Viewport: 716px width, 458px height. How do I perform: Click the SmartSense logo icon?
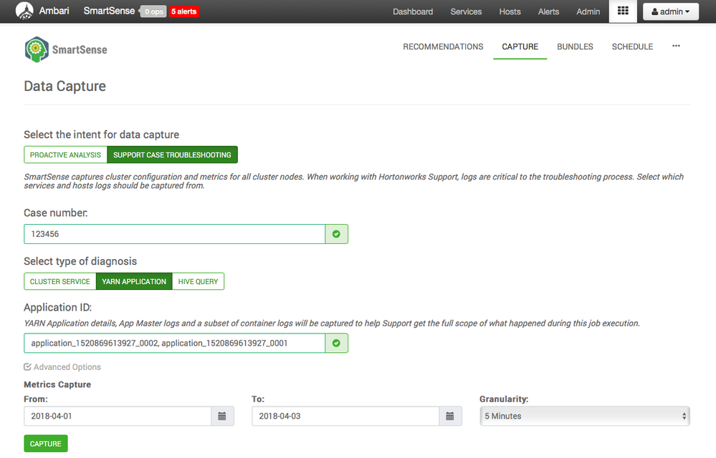coord(37,49)
